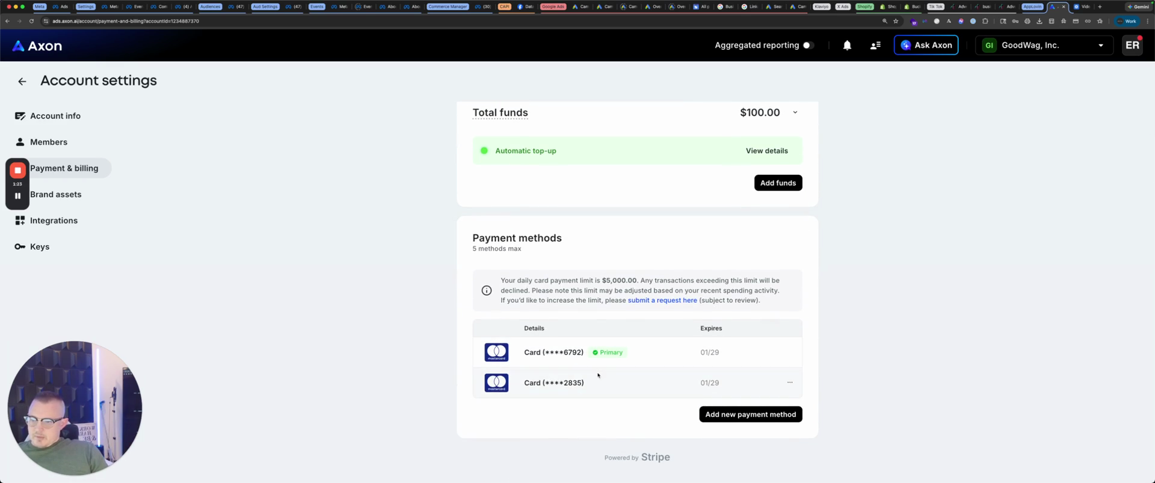Viewport: 1155px width, 483px height.
Task: Click the Primary badge on card 6792
Action: pos(608,353)
